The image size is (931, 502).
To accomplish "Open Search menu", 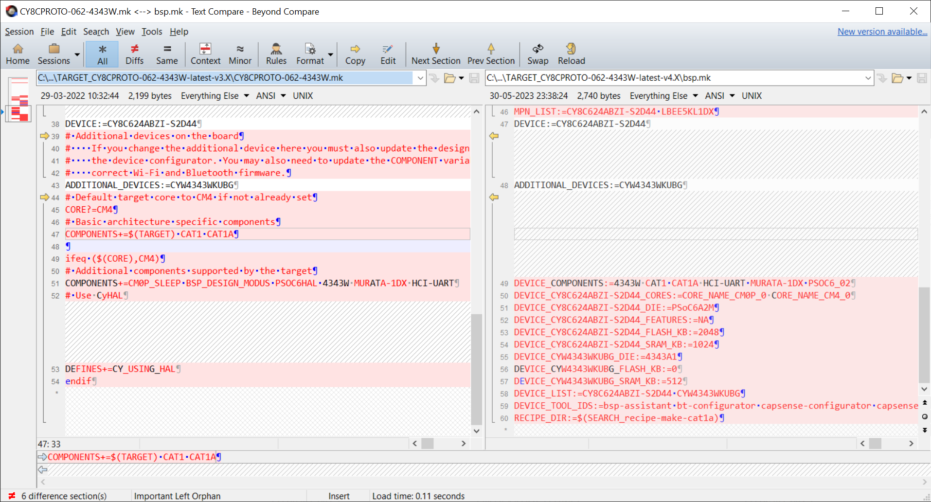I will (96, 32).
